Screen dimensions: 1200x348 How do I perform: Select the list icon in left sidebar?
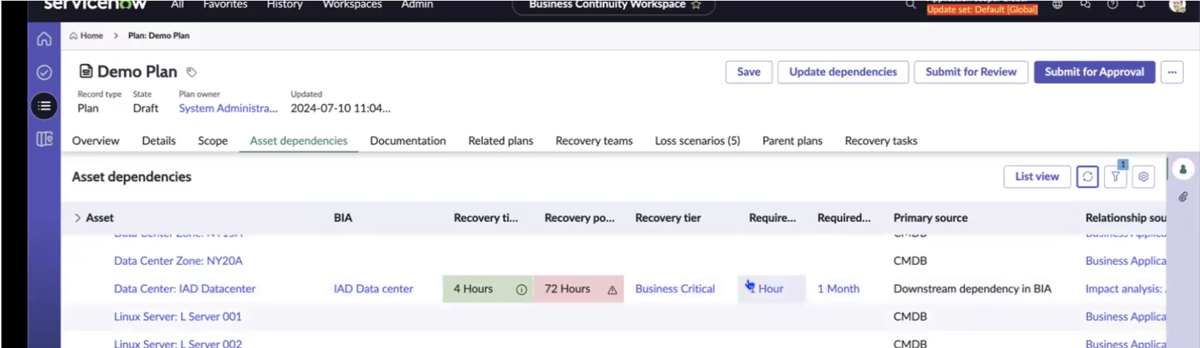(44, 106)
